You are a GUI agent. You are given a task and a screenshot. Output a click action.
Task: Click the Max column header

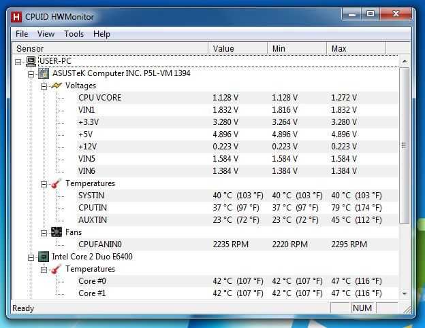pos(356,49)
